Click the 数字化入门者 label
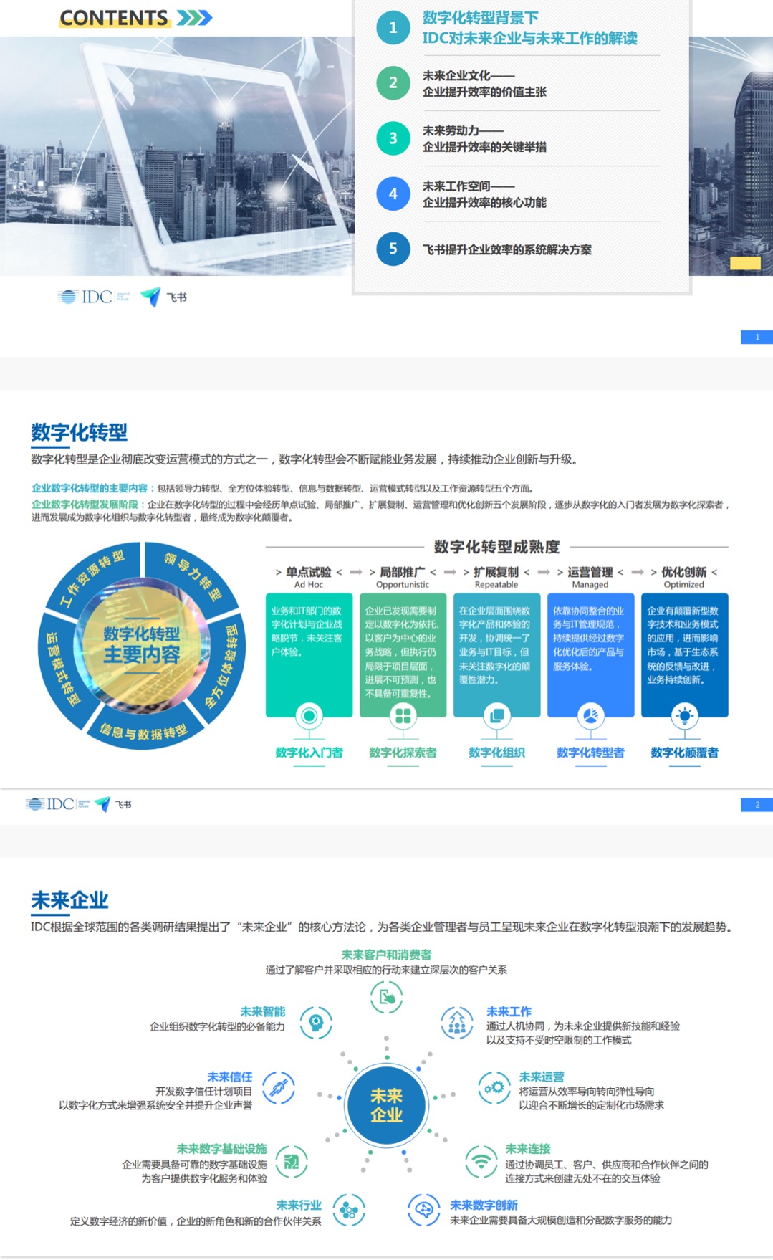 click(309, 753)
